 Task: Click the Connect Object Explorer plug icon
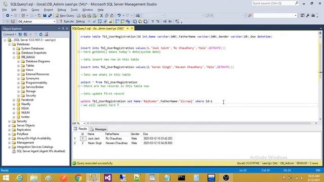pyautogui.click(x=20, y=34)
